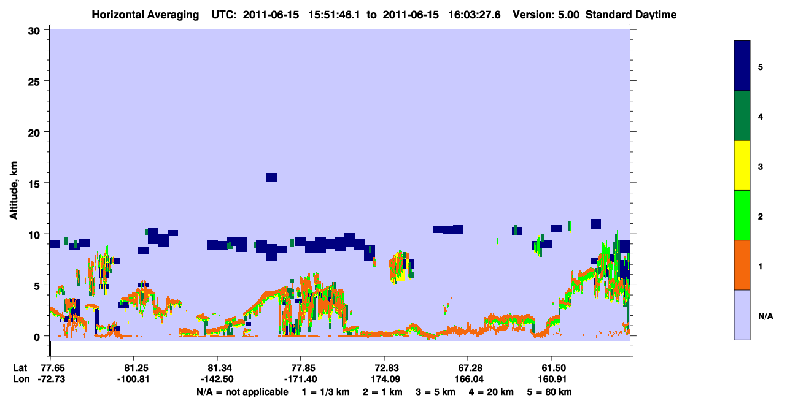The height and width of the screenshot is (409, 798).
Task: Click the 'Horizontal Averaging' title text
Action: pyautogui.click(x=147, y=15)
